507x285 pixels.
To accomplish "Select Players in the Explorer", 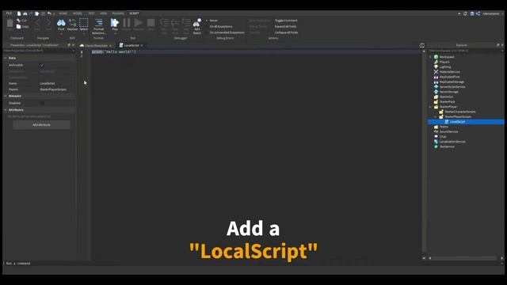I will [x=444, y=62].
